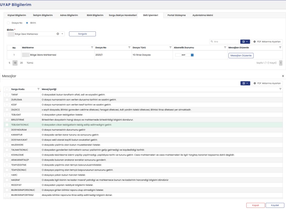The width and height of the screenshot is (286, 209).
Task: Filter the Mahkeme column
Action: tap(92, 47)
